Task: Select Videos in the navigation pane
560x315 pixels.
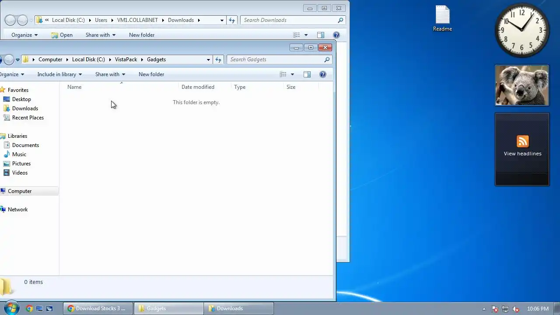Action: tap(20, 173)
